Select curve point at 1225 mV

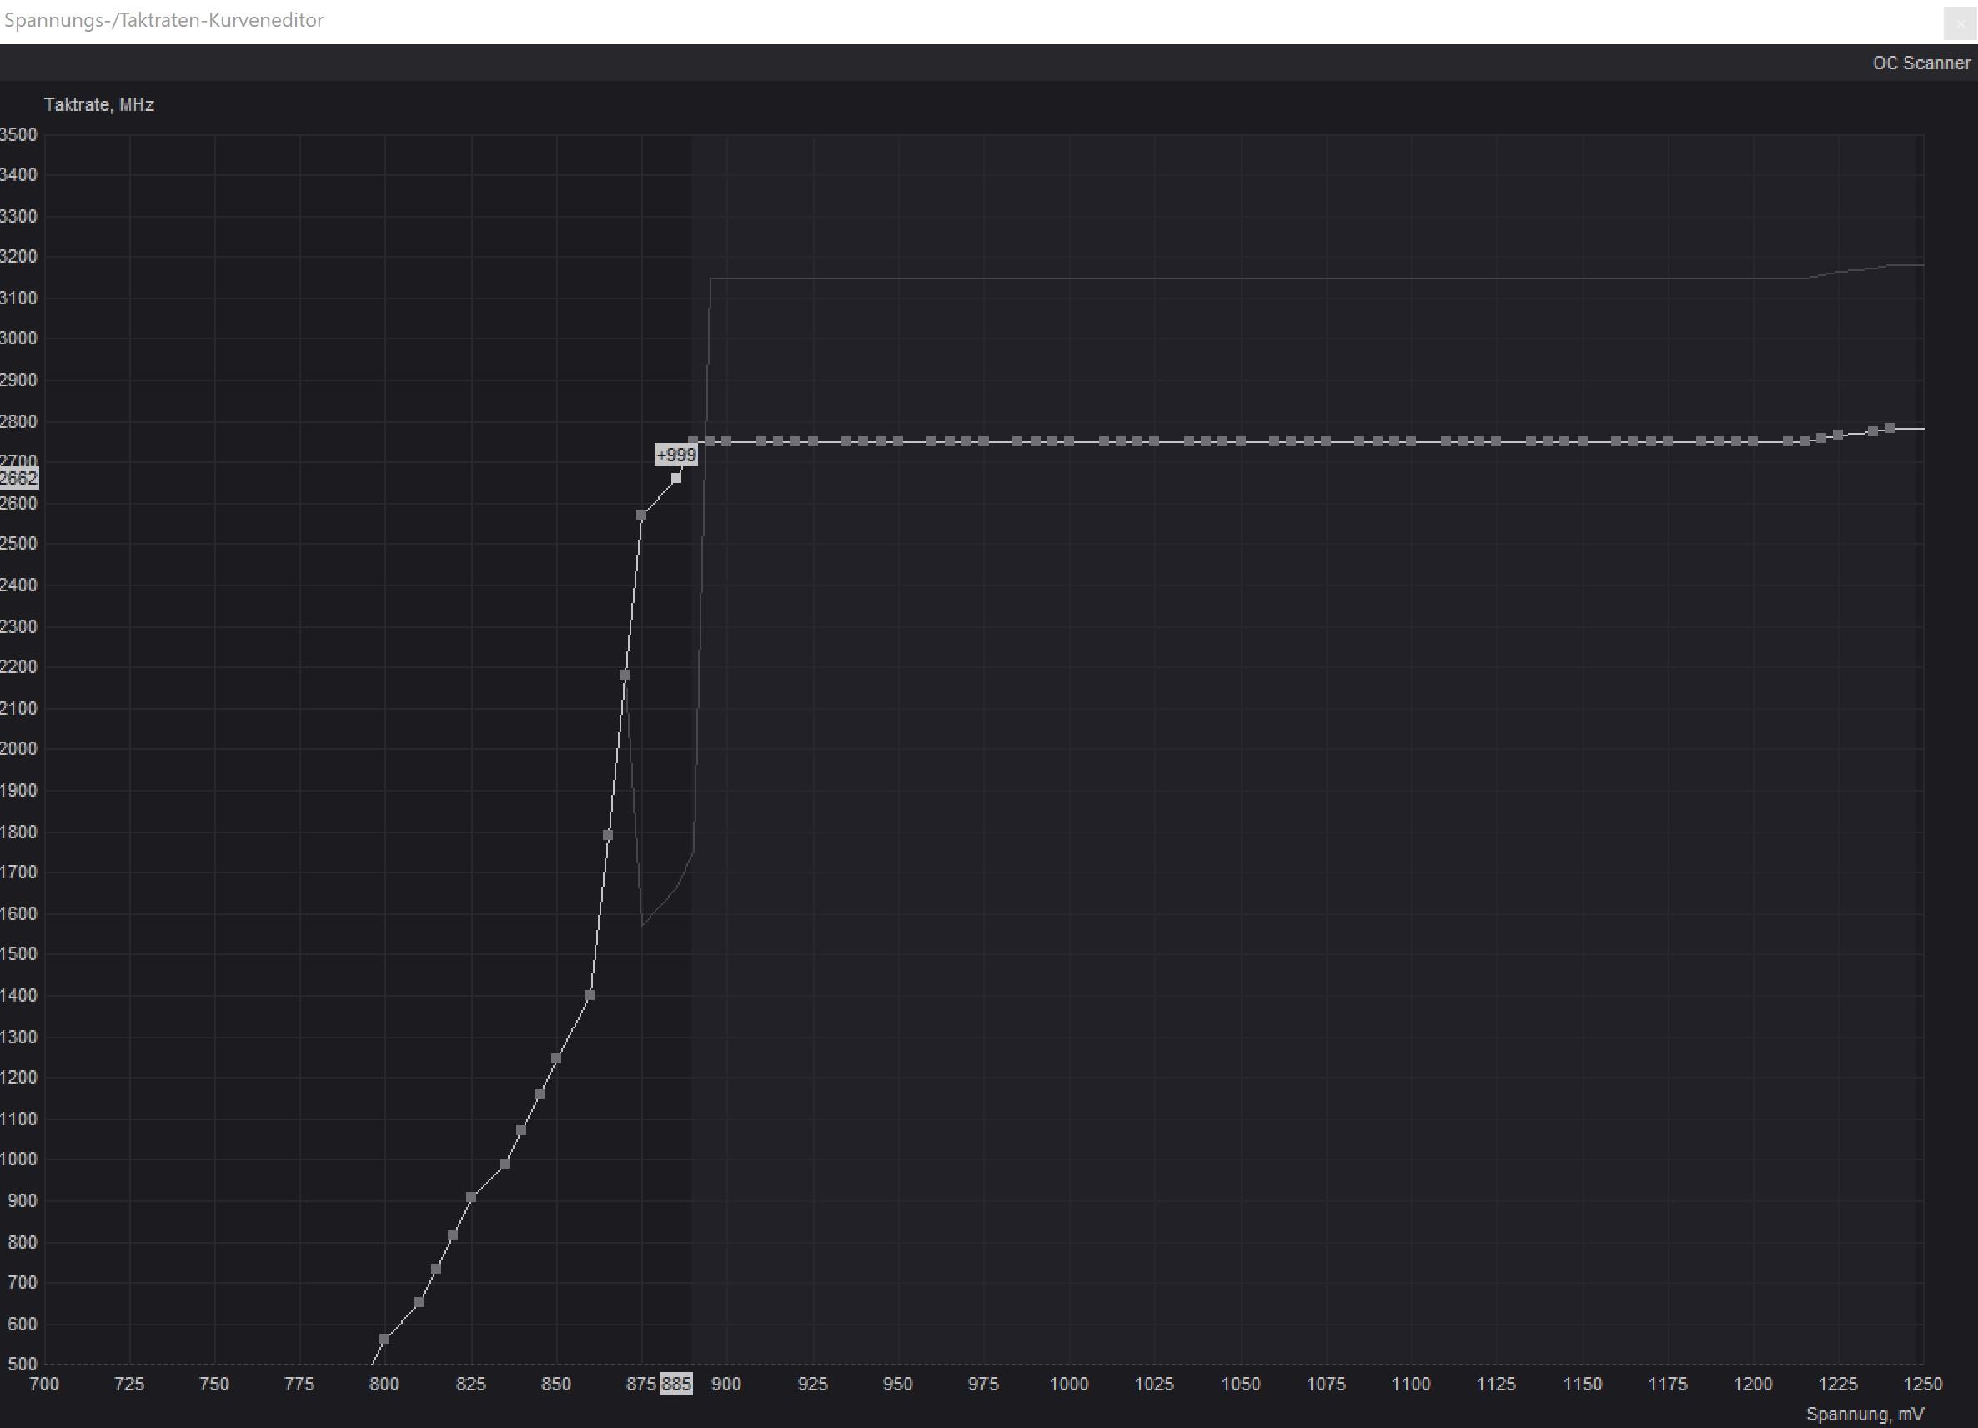click(1839, 435)
